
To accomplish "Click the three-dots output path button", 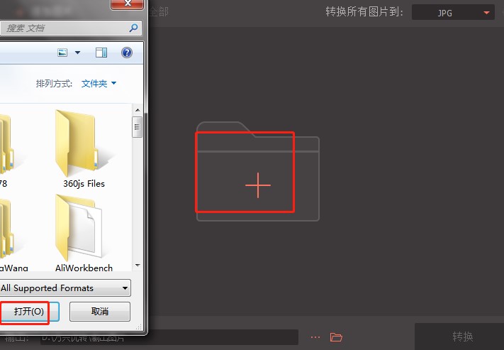I will point(315,337).
